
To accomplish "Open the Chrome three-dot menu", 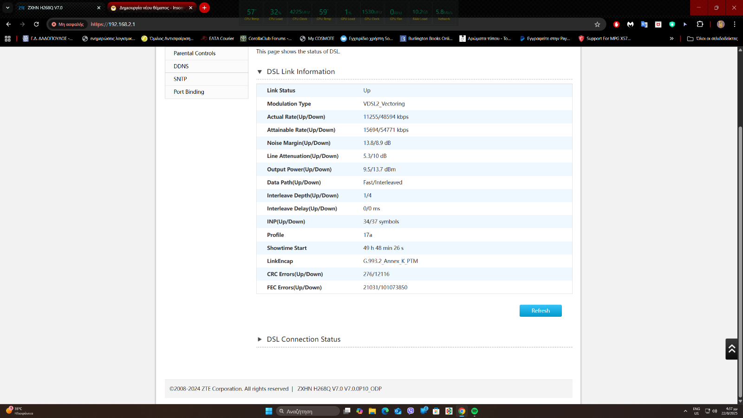I will [x=735, y=24].
